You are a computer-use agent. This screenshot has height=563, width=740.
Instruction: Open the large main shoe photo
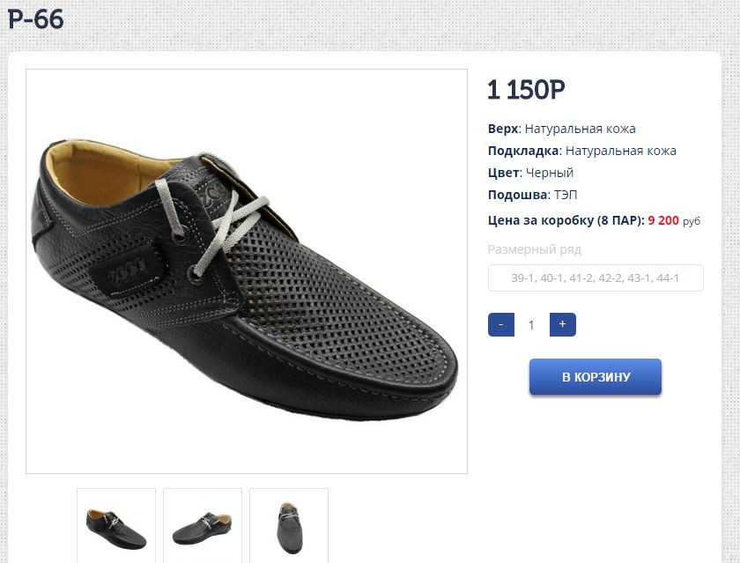[x=247, y=271]
